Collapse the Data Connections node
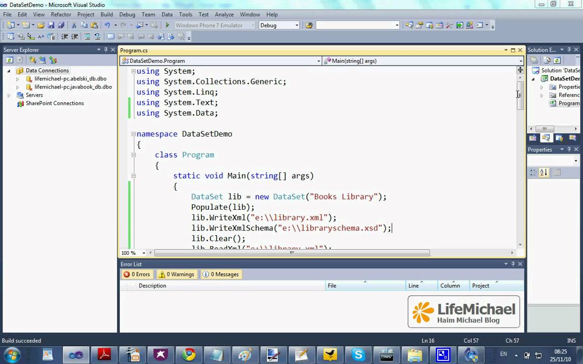The width and height of the screenshot is (583, 364). 9,71
